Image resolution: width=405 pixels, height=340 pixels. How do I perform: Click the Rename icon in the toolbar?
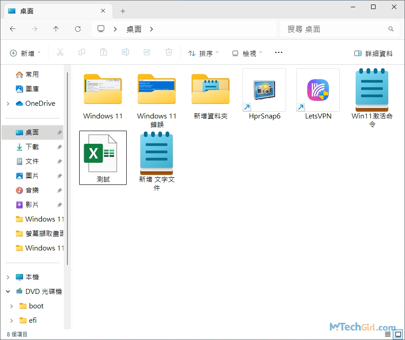tap(125, 52)
